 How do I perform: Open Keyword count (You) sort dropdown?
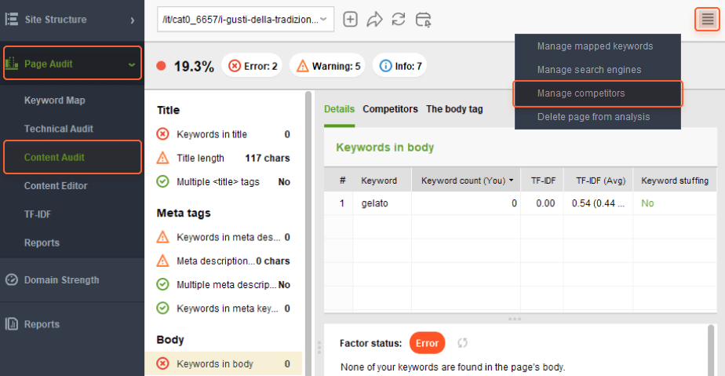(511, 181)
